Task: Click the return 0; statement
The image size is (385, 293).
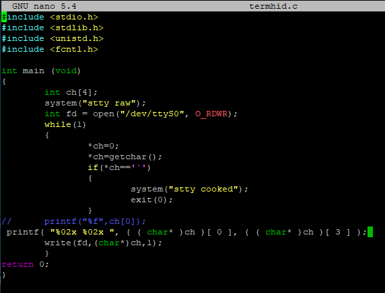Action: click(26, 265)
